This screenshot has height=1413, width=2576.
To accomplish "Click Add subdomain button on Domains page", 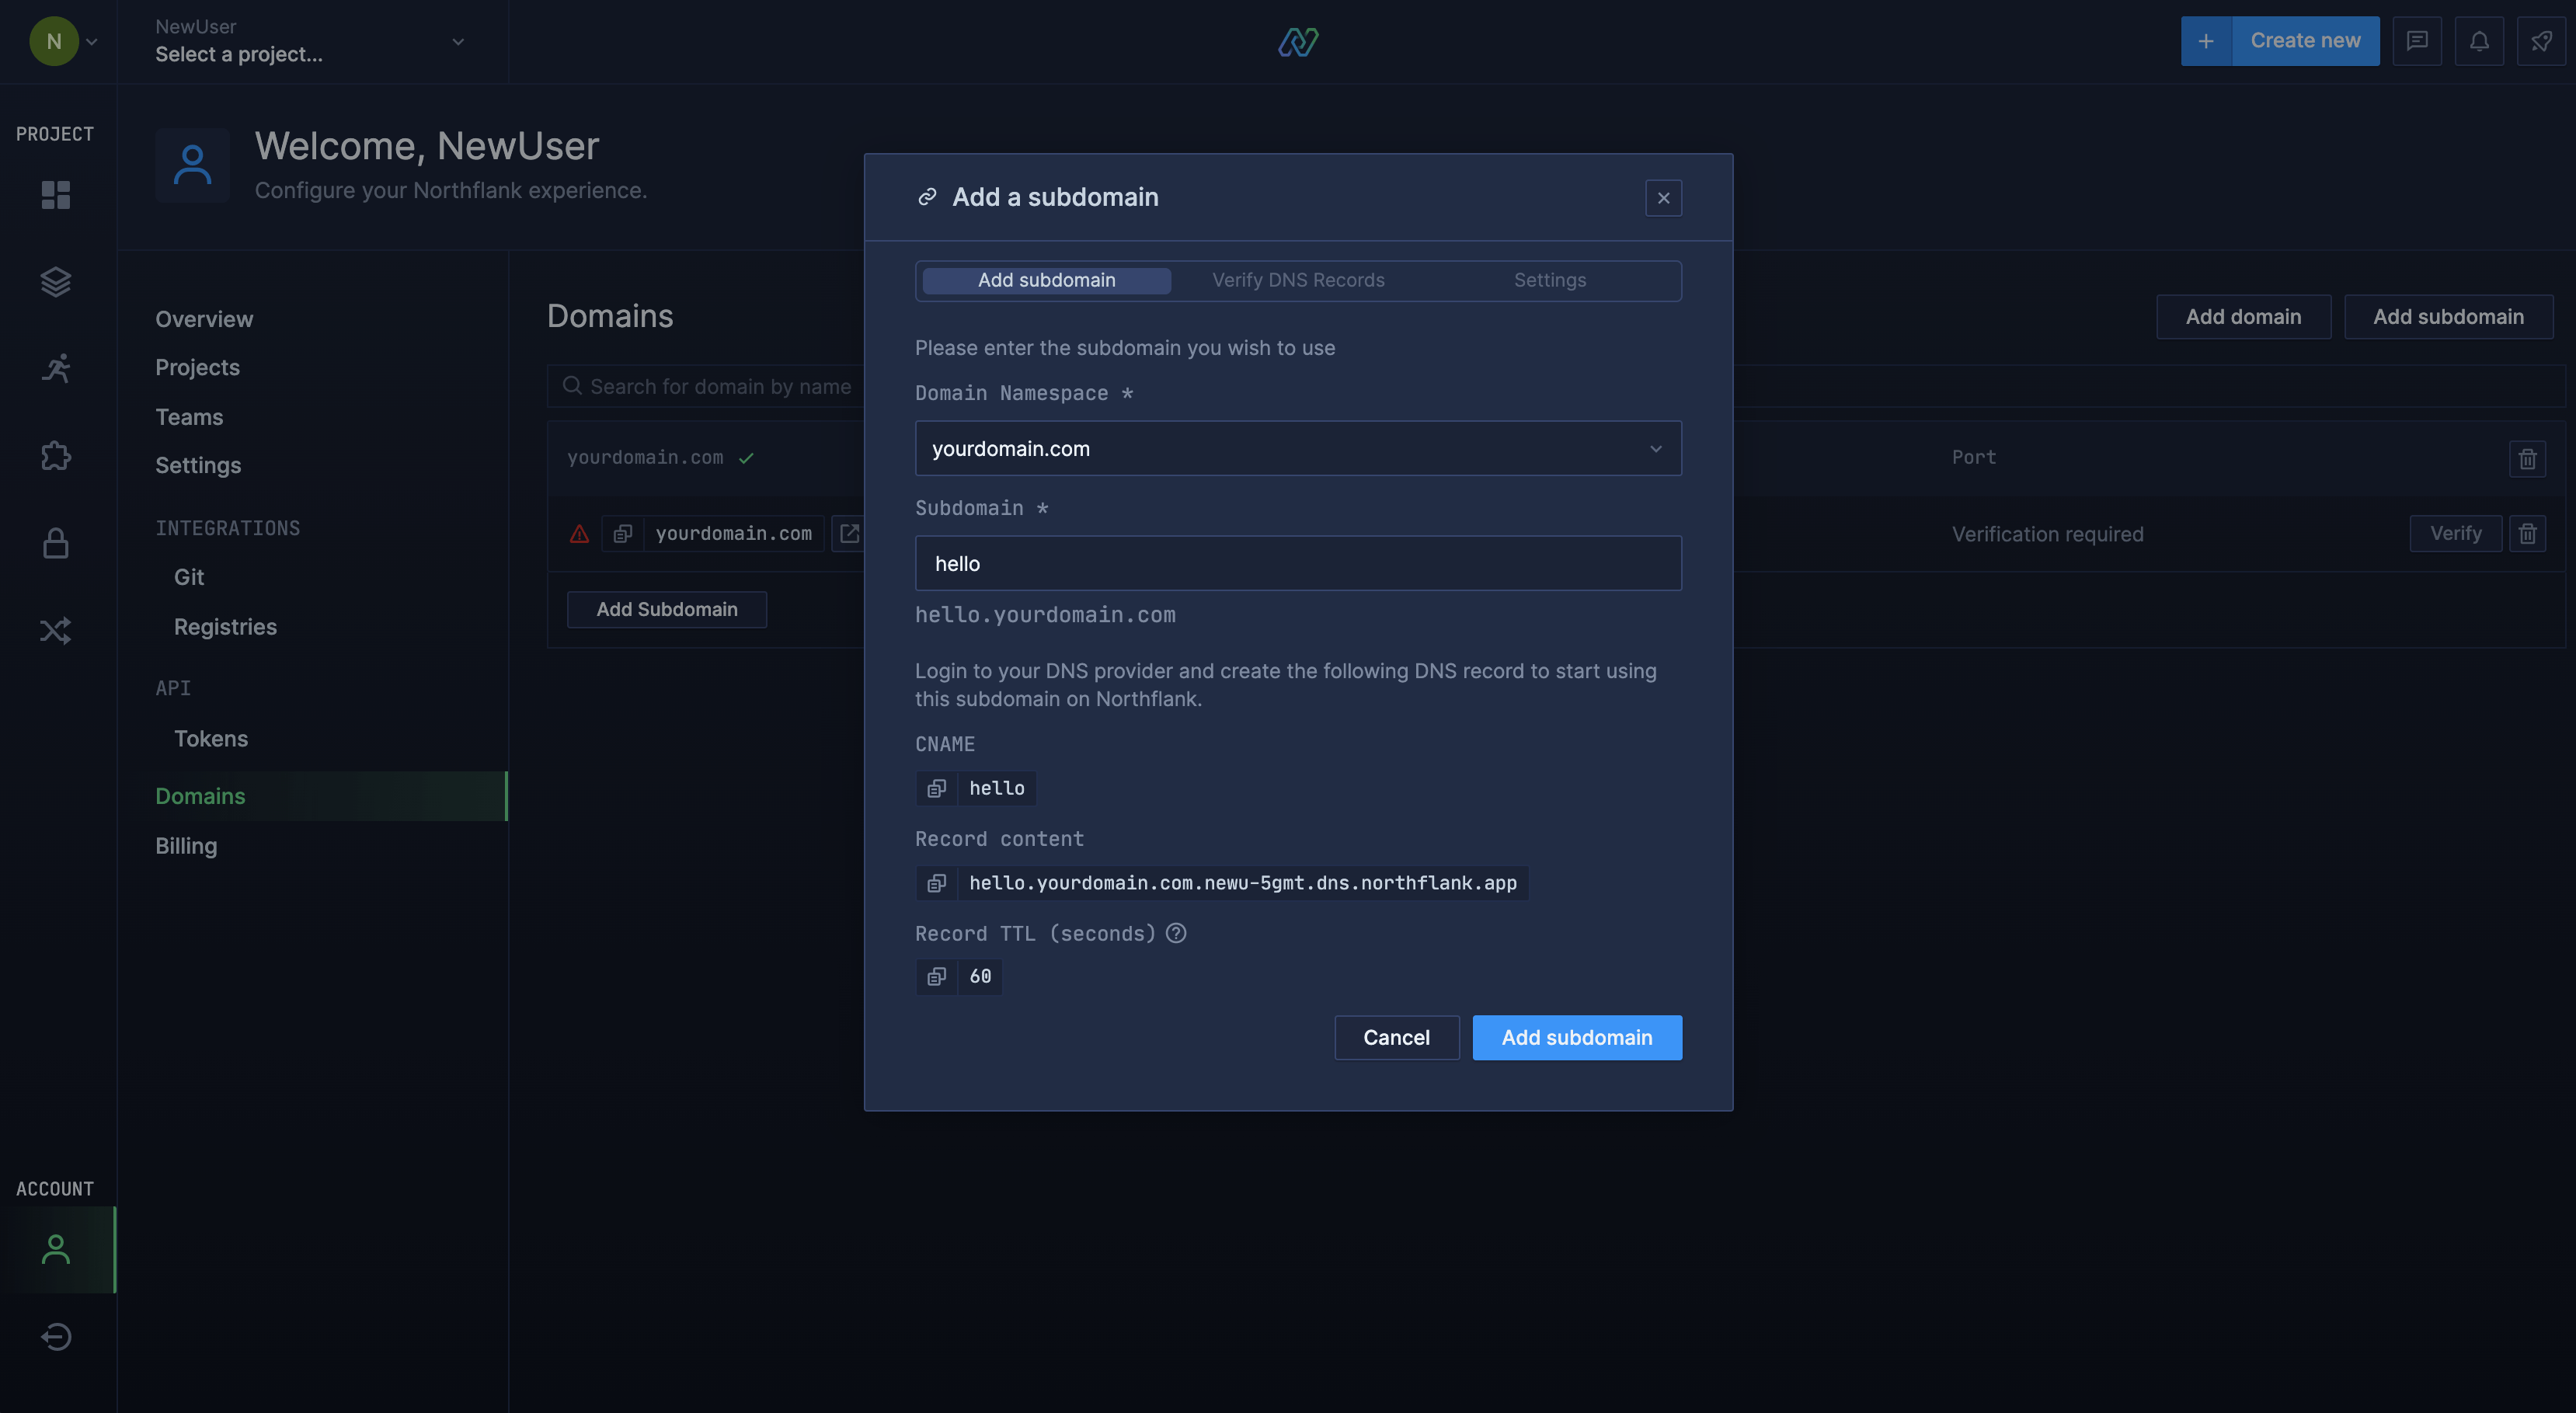I will [x=2448, y=317].
